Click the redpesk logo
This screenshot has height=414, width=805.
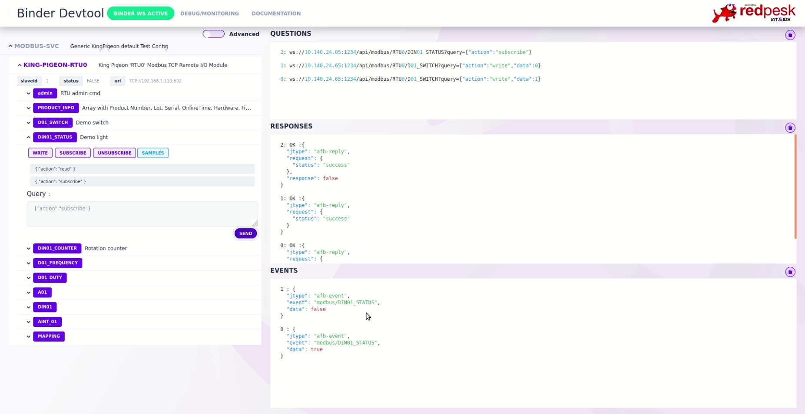pyautogui.click(x=754, y=13)
